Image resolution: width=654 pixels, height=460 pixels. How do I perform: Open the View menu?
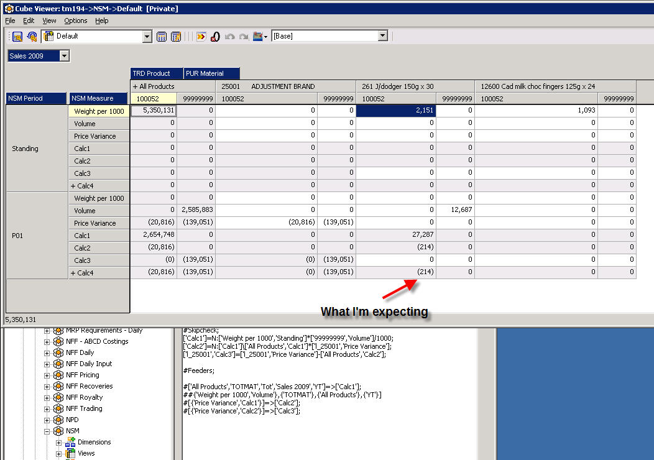pyautogui.click(x=49, y=21)
